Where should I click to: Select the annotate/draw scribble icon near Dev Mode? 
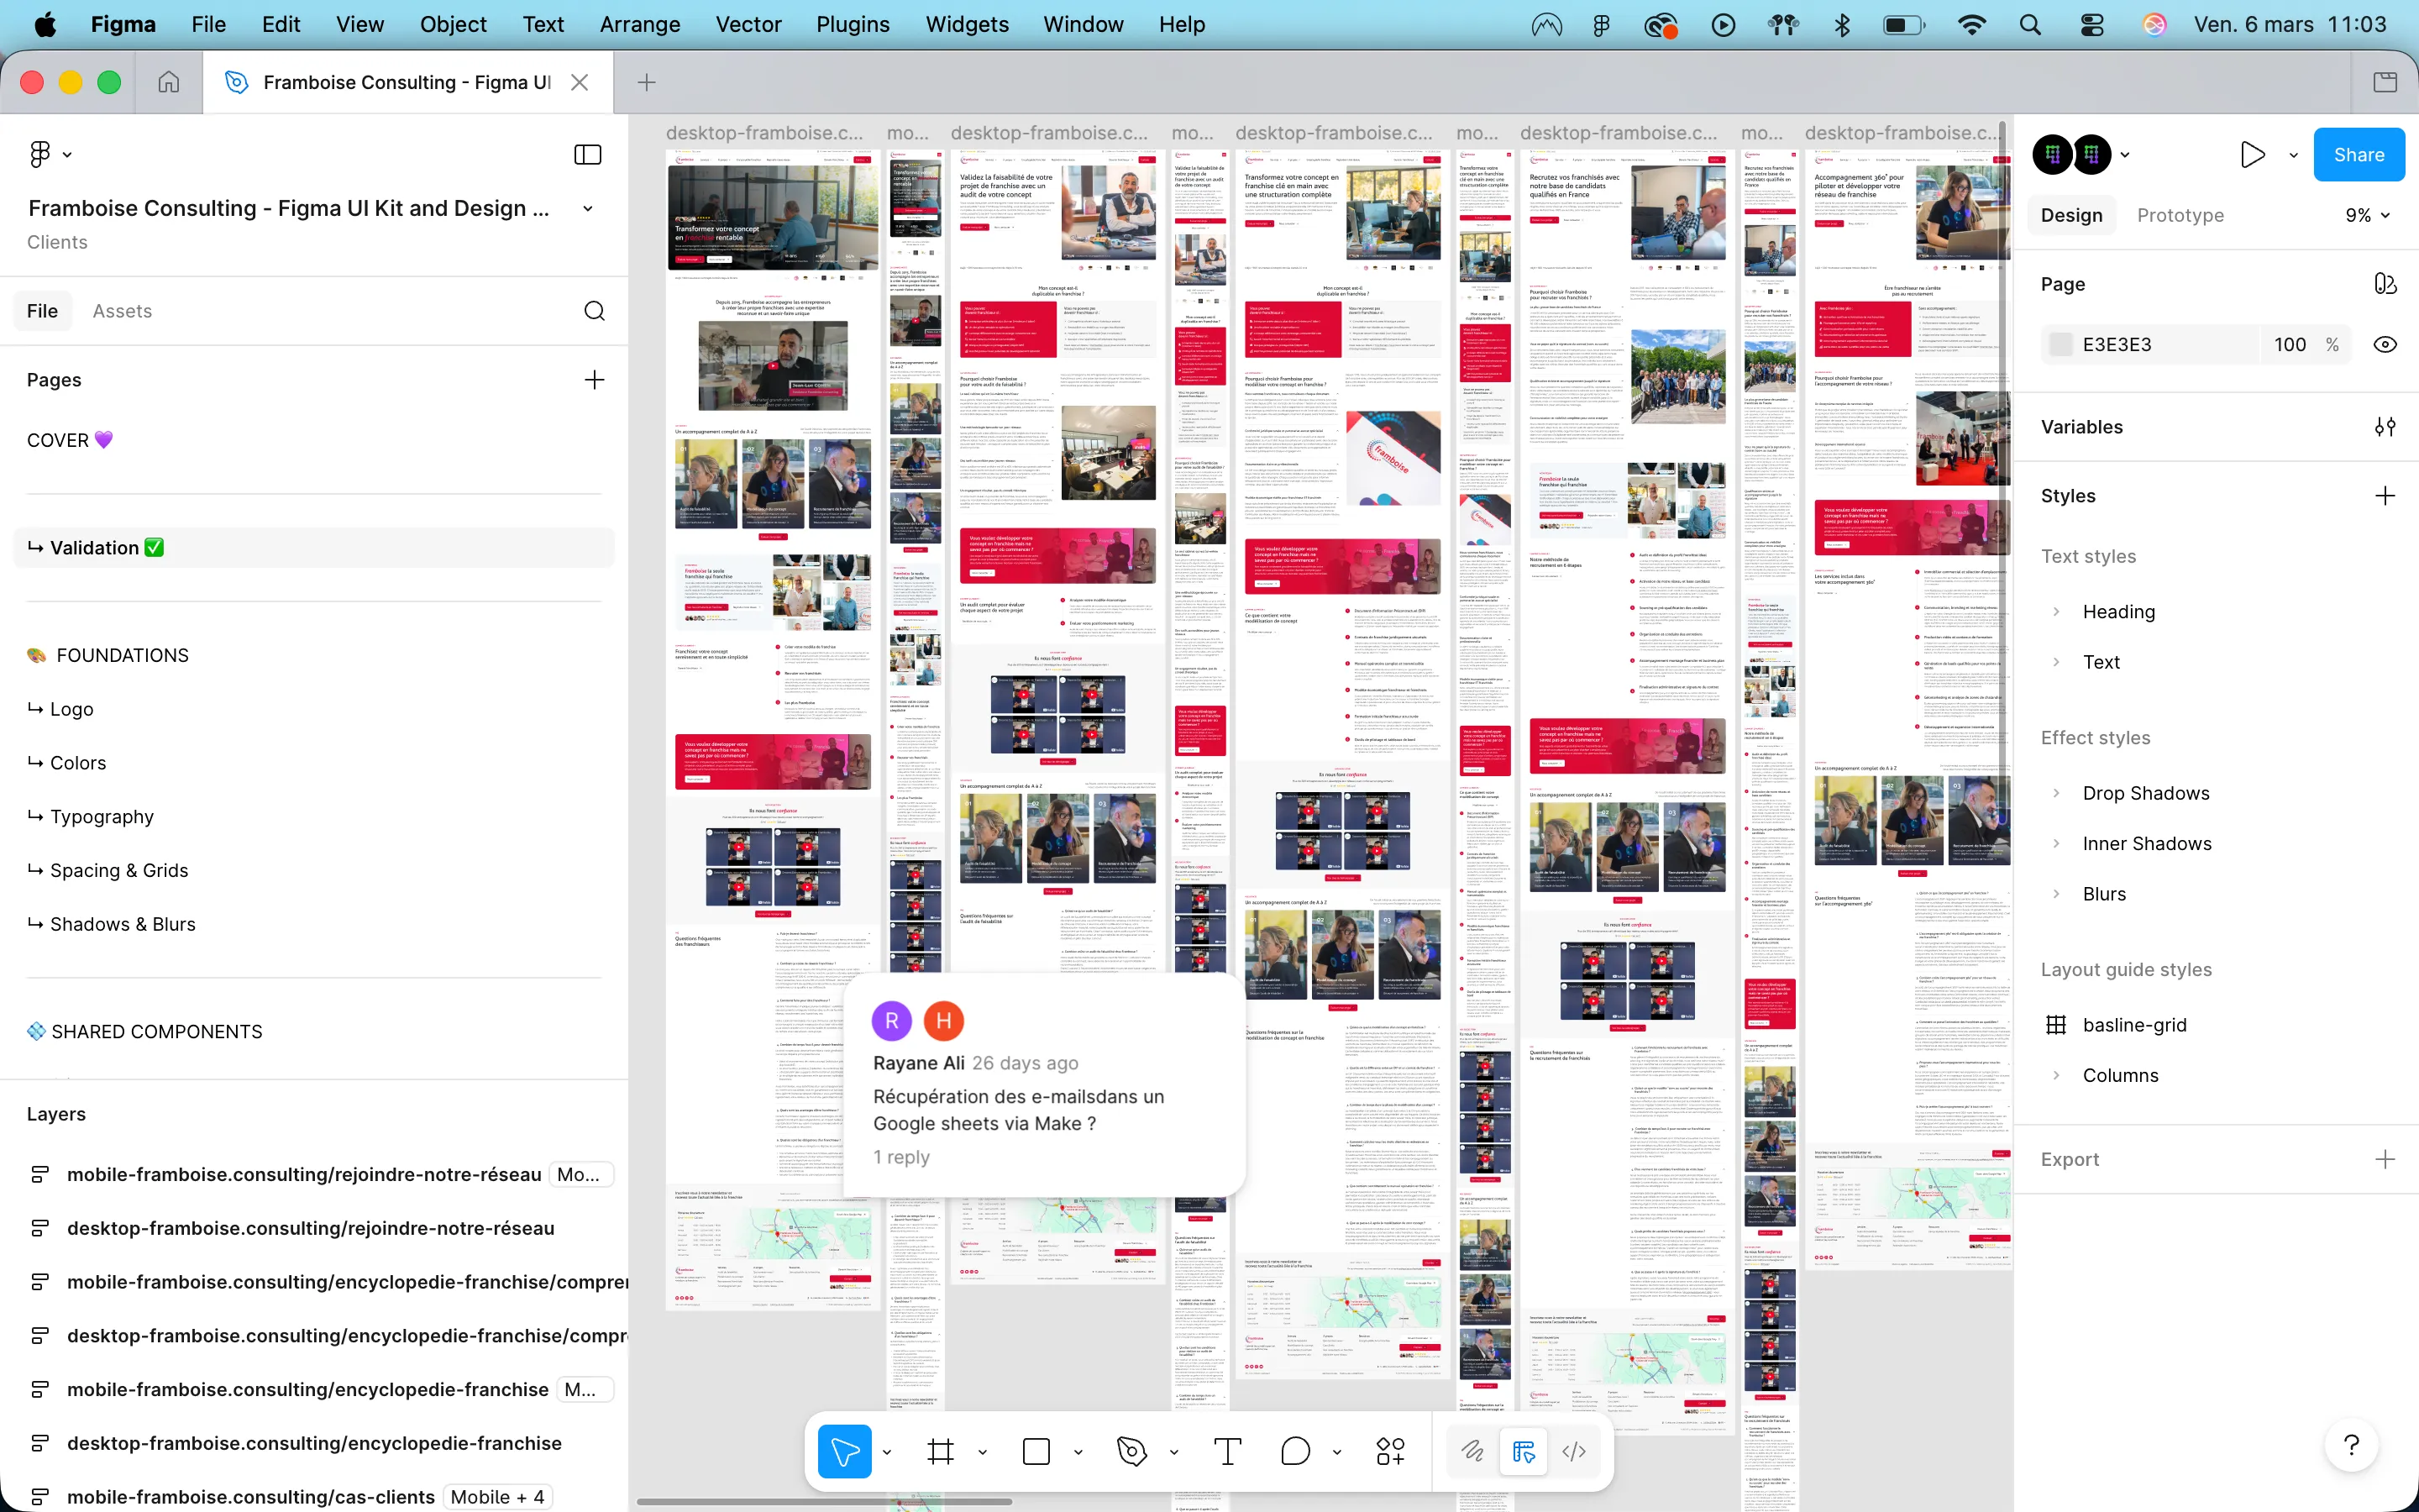tap(1472, 1450)
